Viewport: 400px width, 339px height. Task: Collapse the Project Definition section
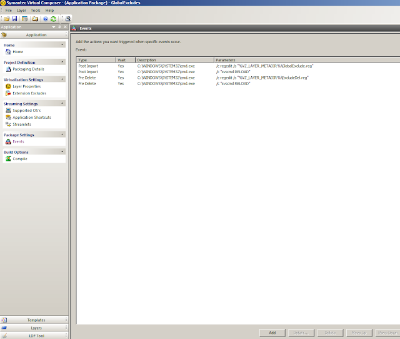[62, 62]
